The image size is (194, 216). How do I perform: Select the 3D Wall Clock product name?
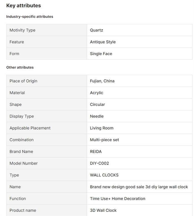(103, 210)
